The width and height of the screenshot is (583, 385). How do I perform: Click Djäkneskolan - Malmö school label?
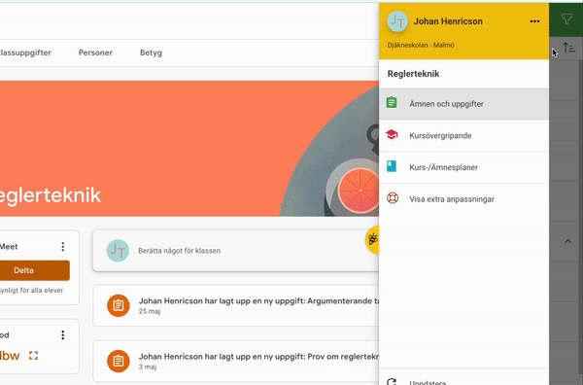click(x=421, y=45)
